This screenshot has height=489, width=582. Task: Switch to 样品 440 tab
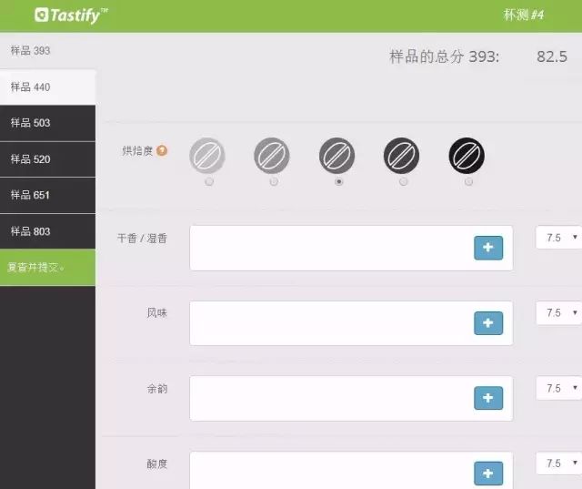47,87
